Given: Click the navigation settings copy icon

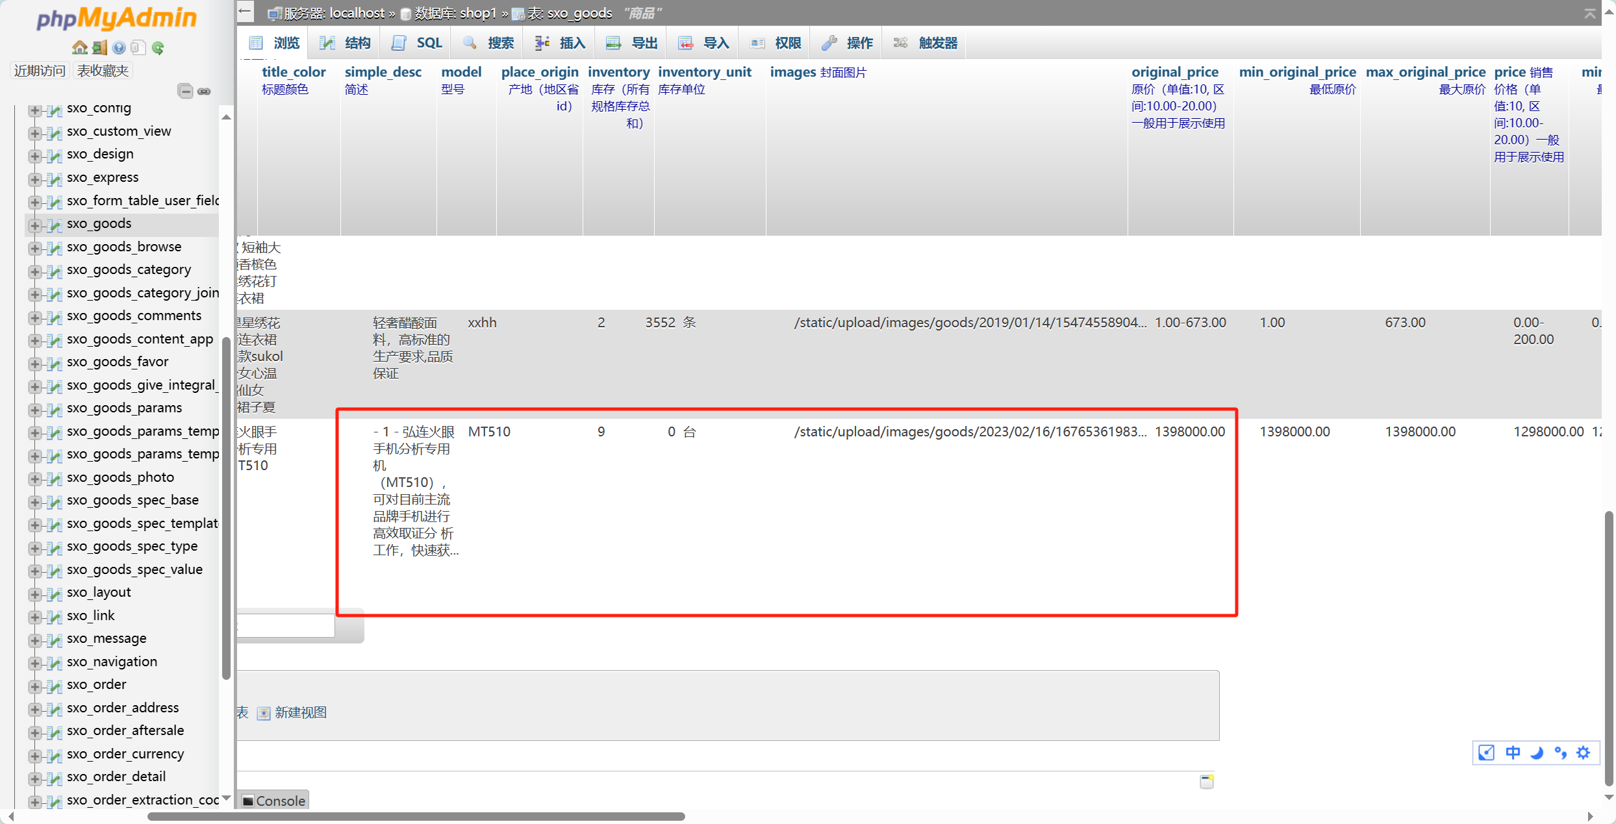Looking at the screenshot, I should coord(138,47).
